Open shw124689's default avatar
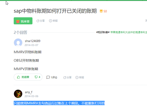The width and height of the screenshot is (147, 107). (18, 43)
